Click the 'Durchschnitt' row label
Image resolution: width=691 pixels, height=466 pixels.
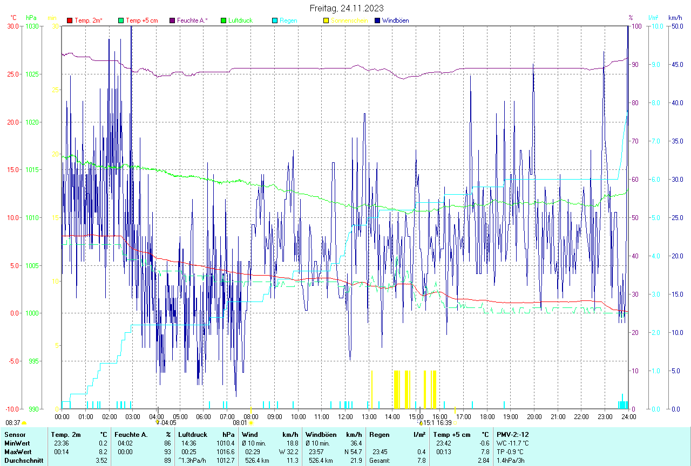(x=24, y=461)
